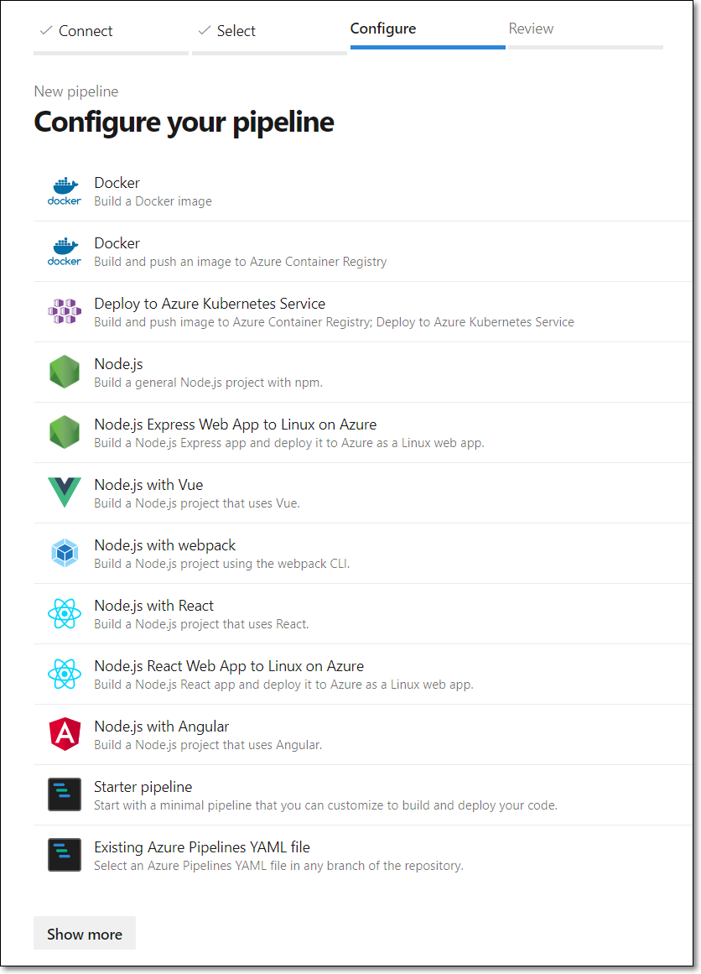The width and height of the screenshot is (701, 974).
Task: Click 'Select an Azure Pipelines YAML file in any branch' text
Action: pyautogui.click(x=278, y=865)
